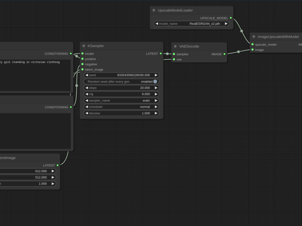Open the model_name RealESRGAN_x2.pth dropdown
This screenshot has width=302, height=226.
click(x=191, y=24)
